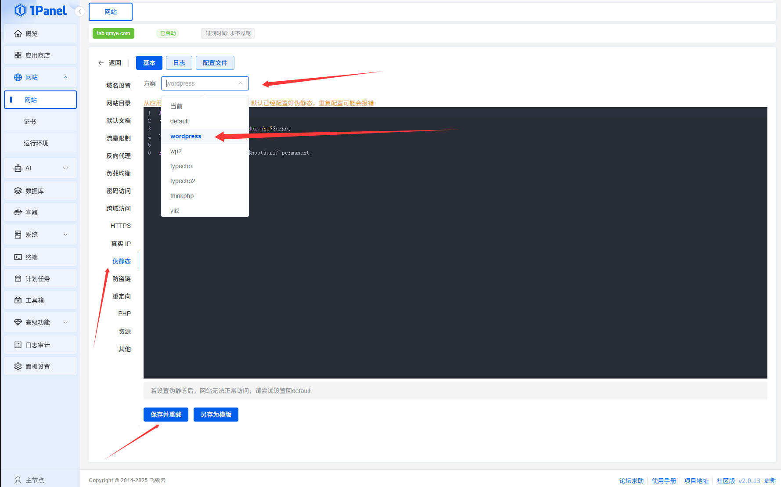Click the Save and Reload button
The image size is (781, 487).
coord(166,415)
